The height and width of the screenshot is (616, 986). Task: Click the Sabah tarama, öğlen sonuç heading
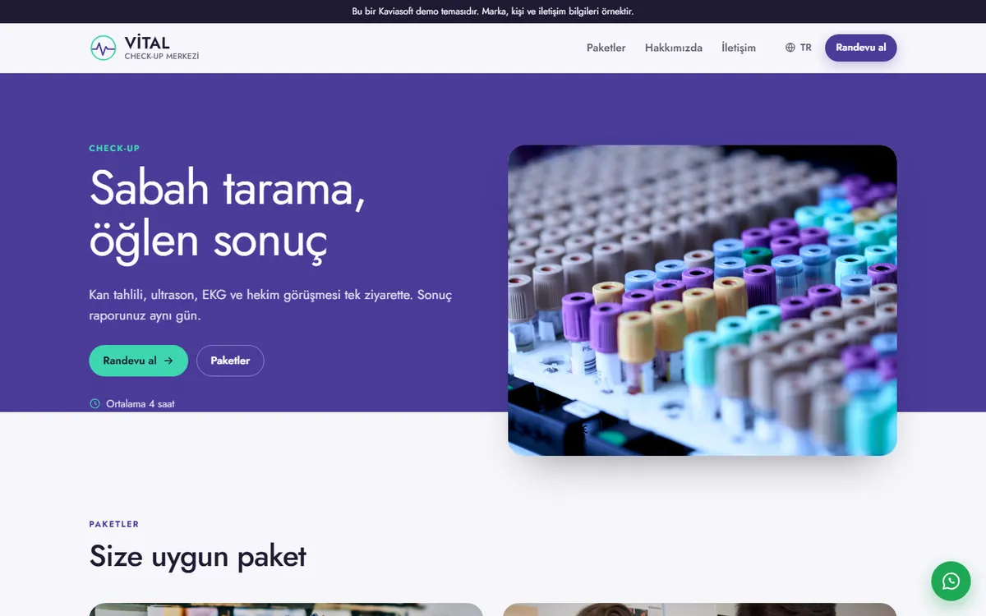228,214
